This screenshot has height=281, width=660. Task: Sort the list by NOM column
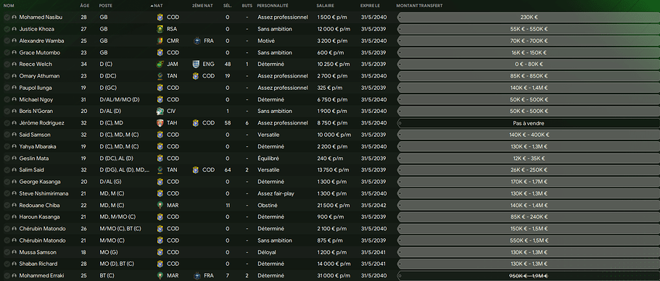(x=9, y=6)
